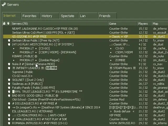Click the STEAM Players game cell
The width and height of the screenshot is (168, 126).
pos(123,68)
